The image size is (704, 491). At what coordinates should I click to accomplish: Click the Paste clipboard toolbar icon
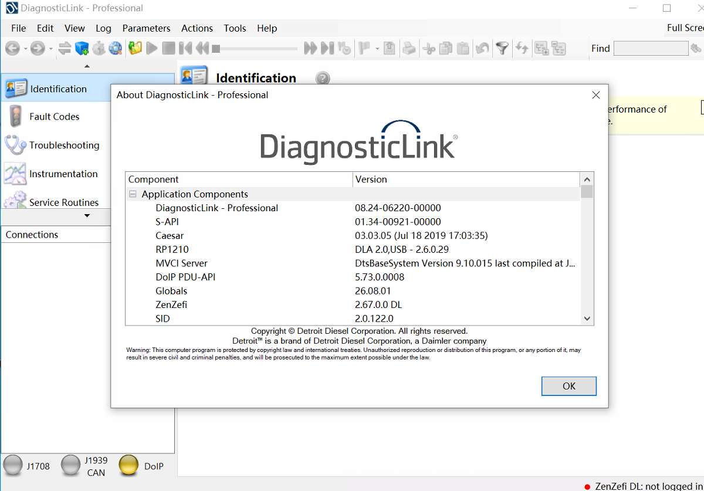[463, 48]
